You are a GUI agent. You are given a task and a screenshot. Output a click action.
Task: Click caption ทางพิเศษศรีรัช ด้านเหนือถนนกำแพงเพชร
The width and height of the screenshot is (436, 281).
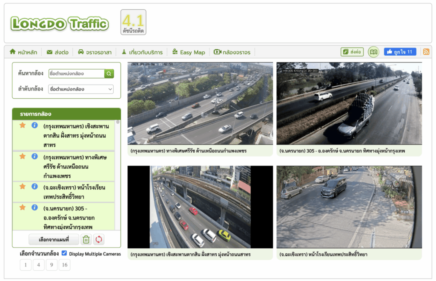pyautogui.click(x=189, y=151)
